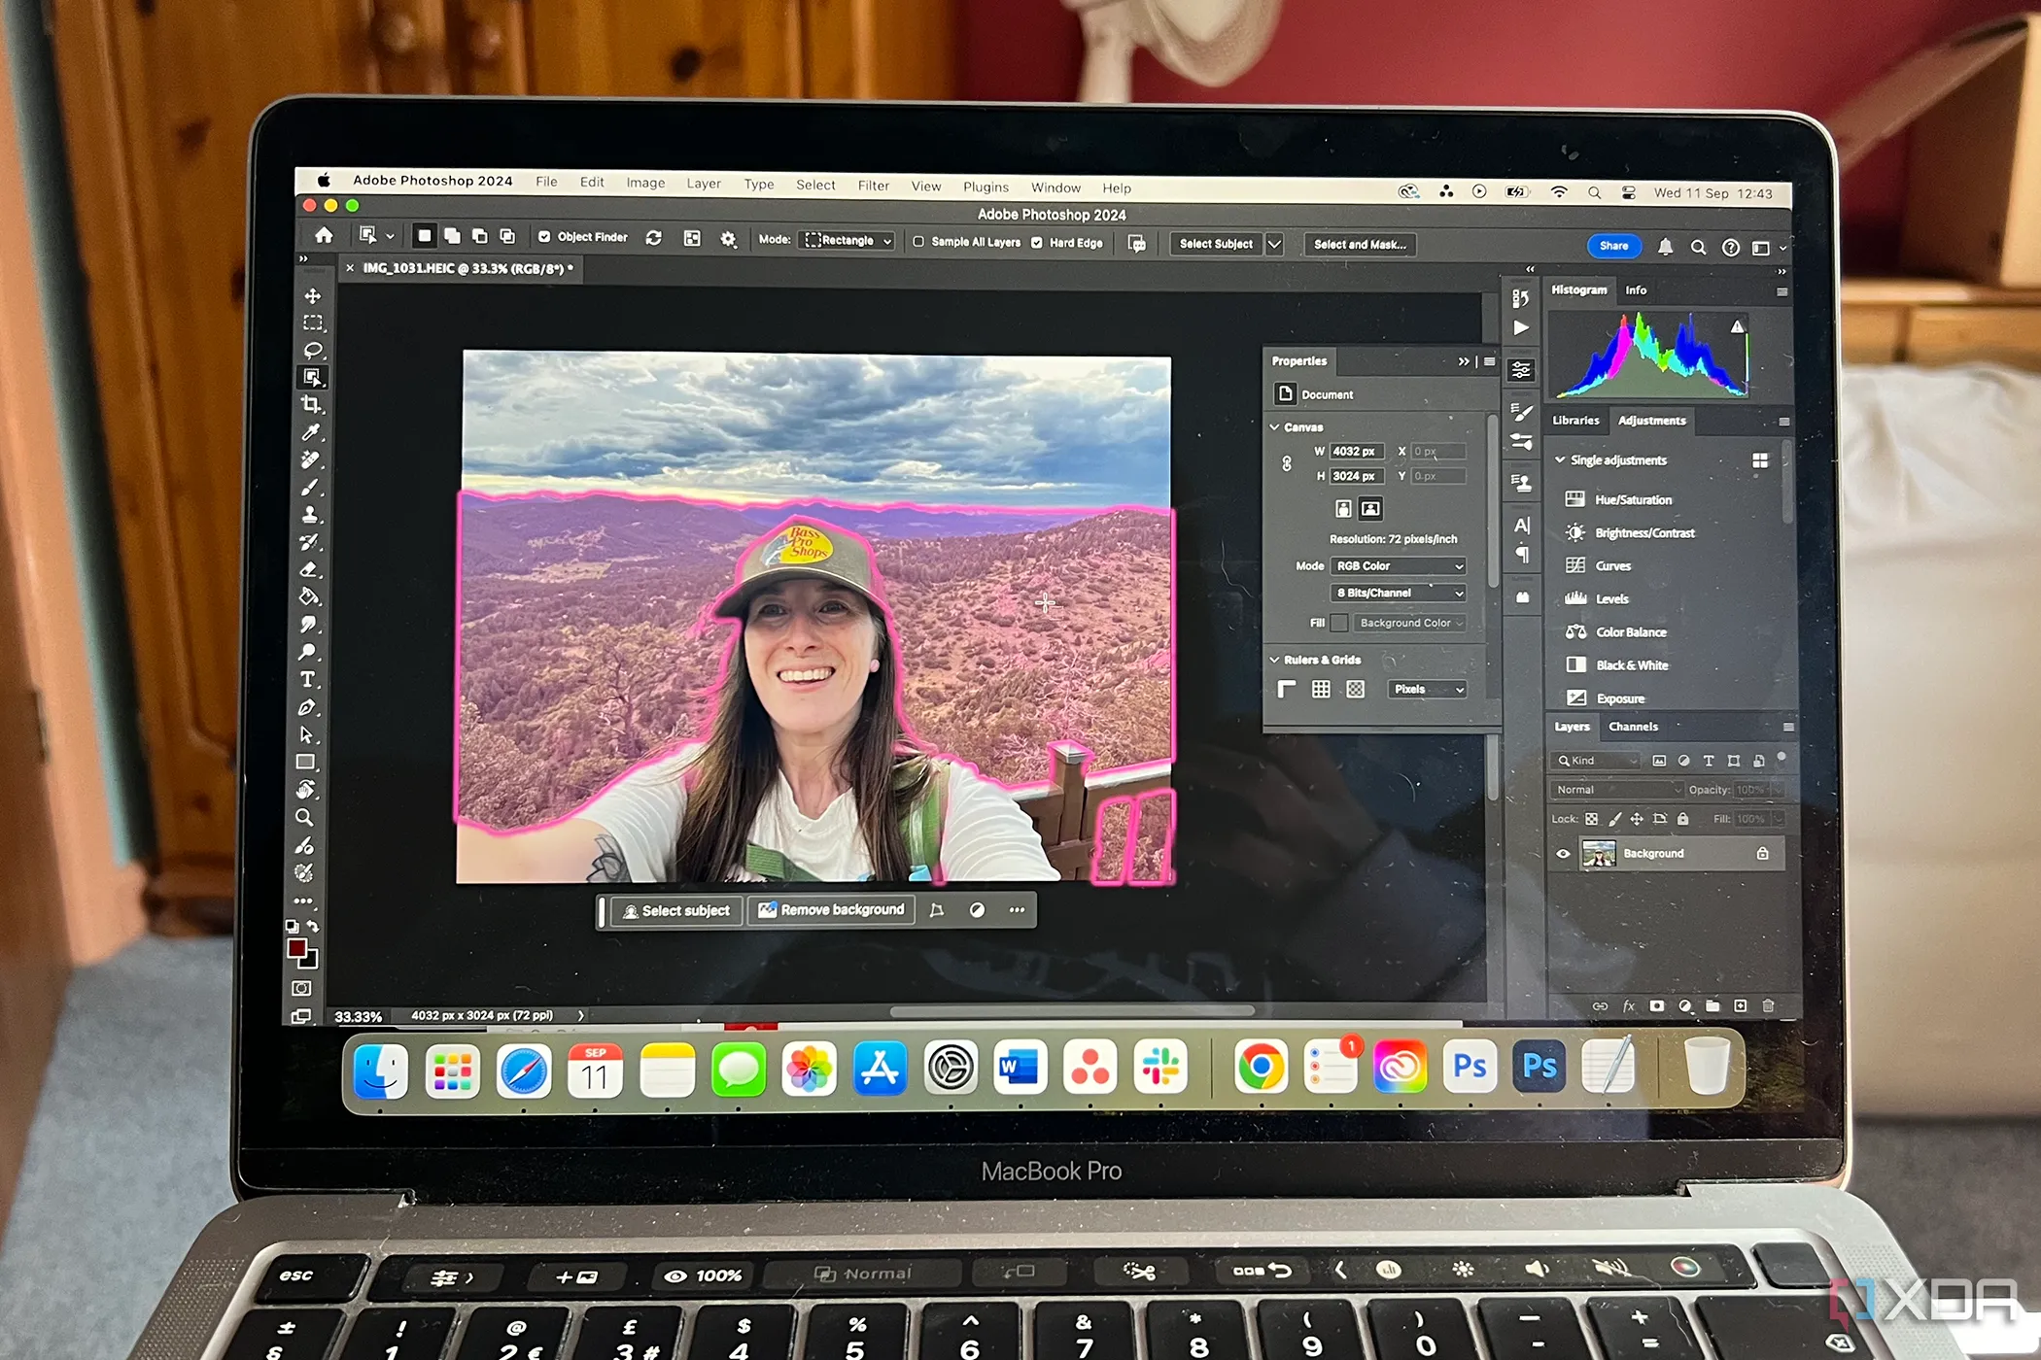
Task: Click the Remove background button
Action: [x=832, y=910]
